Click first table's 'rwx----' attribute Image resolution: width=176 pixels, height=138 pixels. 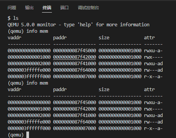click(153, 57)
